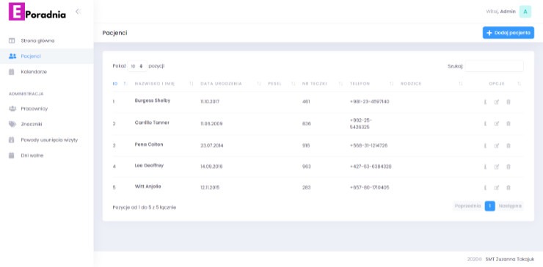The height and width of the screenshot is (267, 543).
Task: Click birth date 23.07.2014
Action: [x=212, y=146]
